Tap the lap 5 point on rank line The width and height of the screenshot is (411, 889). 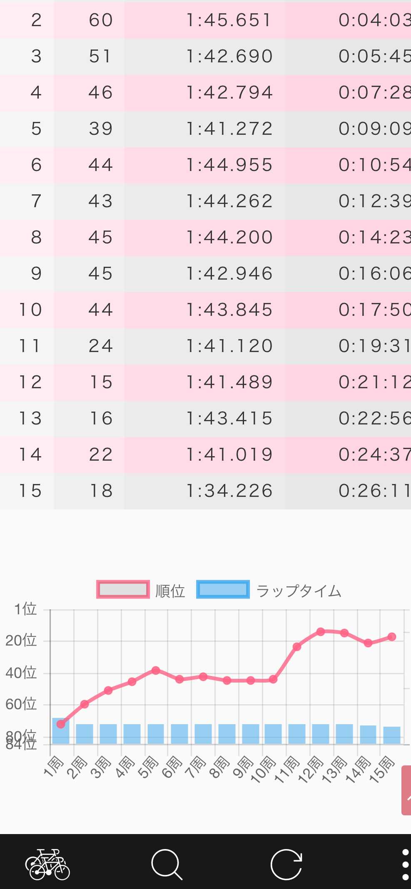(156, 670)
